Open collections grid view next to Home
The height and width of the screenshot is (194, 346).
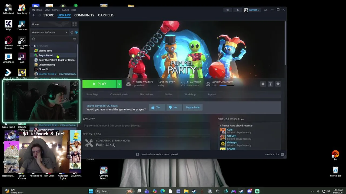[x=74, y=24]
